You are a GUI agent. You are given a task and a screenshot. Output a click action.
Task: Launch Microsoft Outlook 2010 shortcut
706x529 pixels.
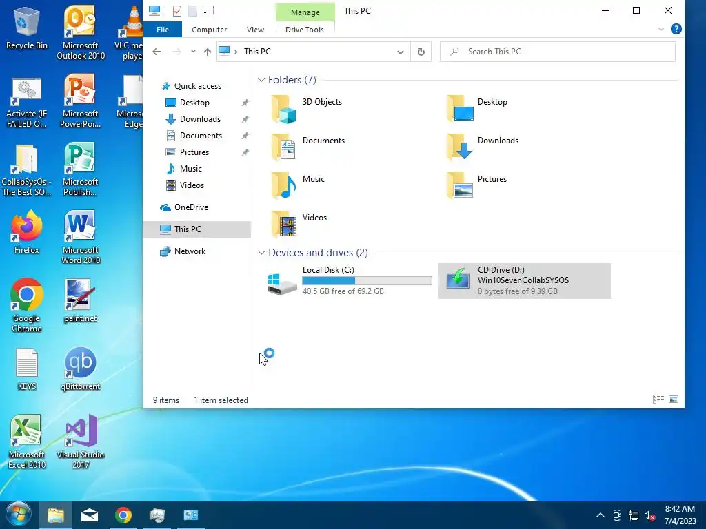pyautogui.click(x=81, y=32)
